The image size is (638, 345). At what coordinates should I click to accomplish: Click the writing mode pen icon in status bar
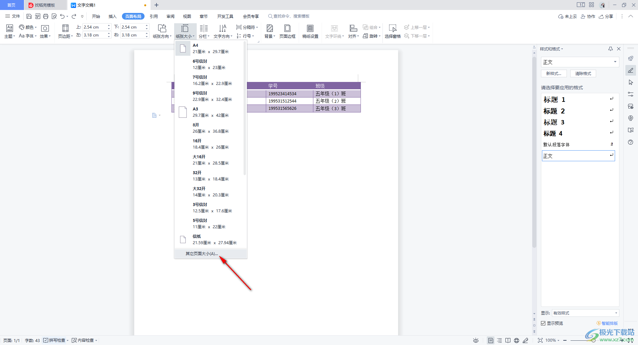coord(525,340)
